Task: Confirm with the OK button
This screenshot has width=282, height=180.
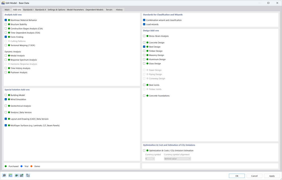Action: coord(237,176)
